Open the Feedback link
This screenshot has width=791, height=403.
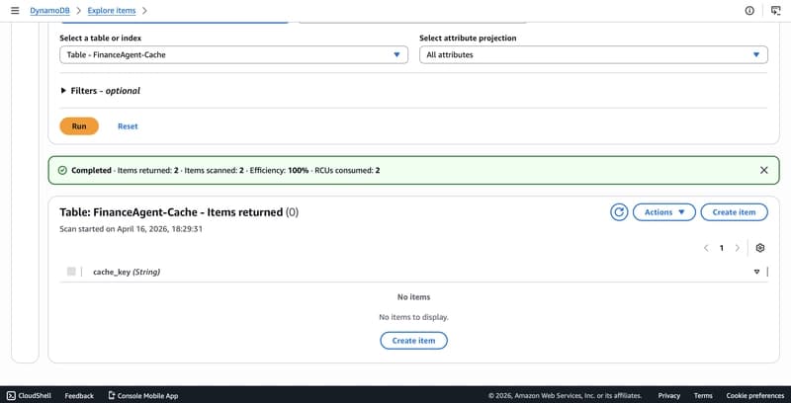pyautogui.click(x=79, y=396)
